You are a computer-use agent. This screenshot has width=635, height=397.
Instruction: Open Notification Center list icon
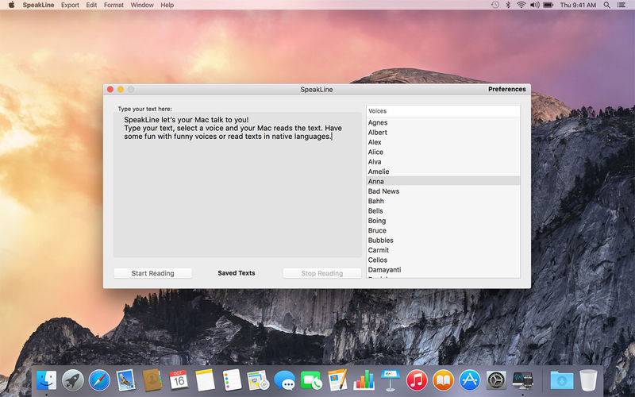[622, 5]
